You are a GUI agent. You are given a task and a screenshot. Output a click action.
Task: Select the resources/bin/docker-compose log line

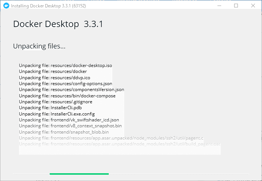[67, 96]
